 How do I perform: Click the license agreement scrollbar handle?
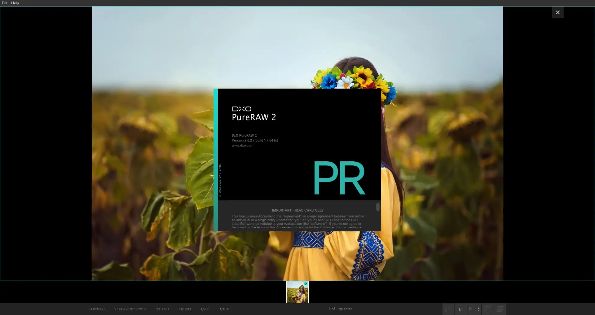378,207
